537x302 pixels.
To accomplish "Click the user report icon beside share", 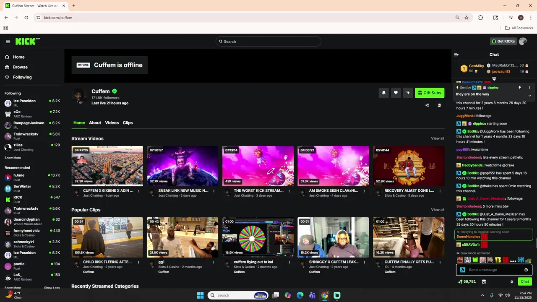I will point(439,105).
